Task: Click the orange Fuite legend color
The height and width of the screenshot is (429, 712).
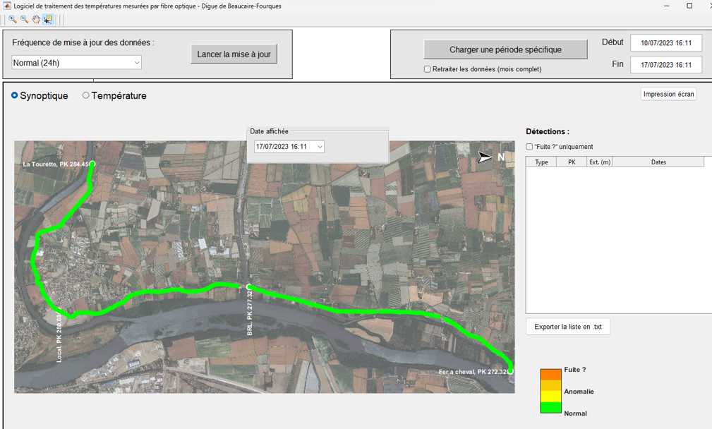Action: pos(550,375)
